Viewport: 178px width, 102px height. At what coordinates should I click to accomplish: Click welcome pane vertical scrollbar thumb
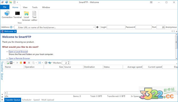coord(176,42)
